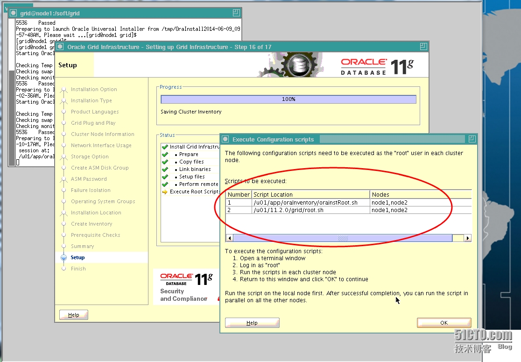The height and width of the screenshot is (362, 521).
Task: Select Cluster Node Information step
Action: (x=102, y=135)
